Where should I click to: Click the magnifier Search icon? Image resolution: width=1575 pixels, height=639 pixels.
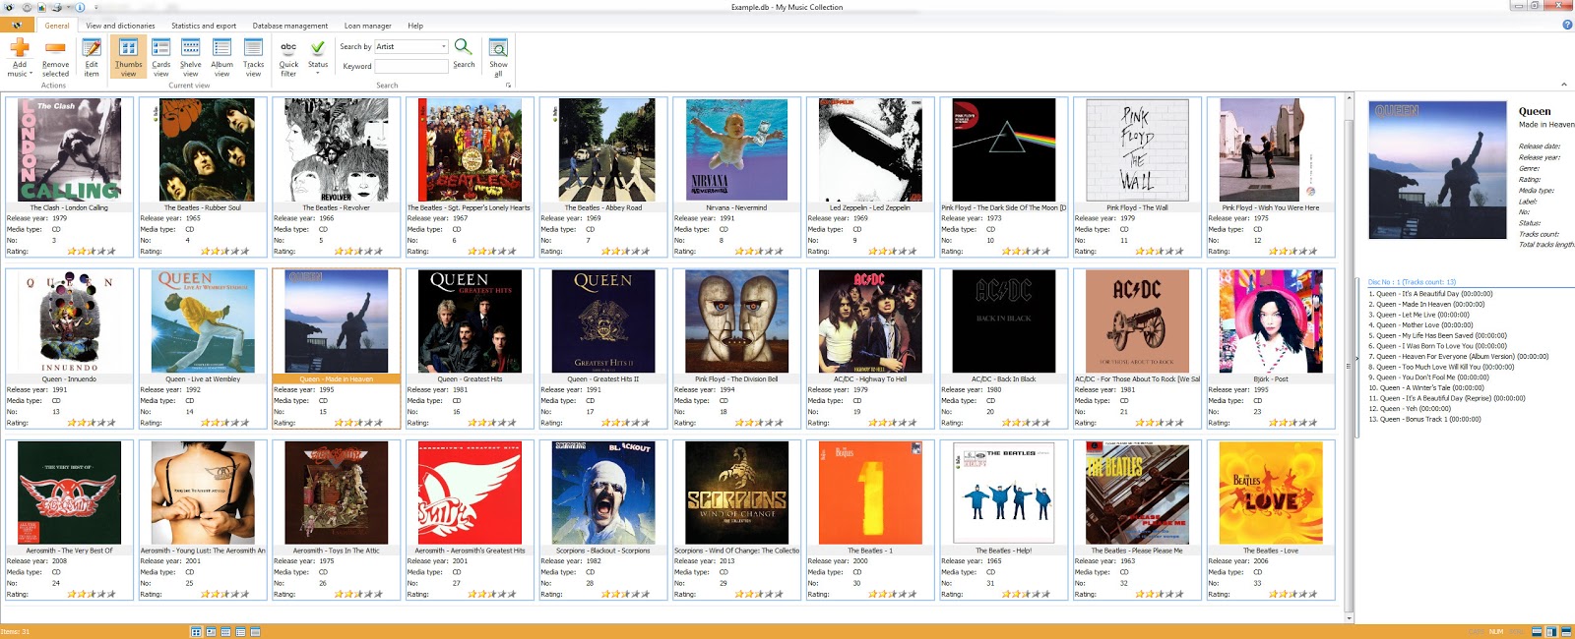(464, 48)
